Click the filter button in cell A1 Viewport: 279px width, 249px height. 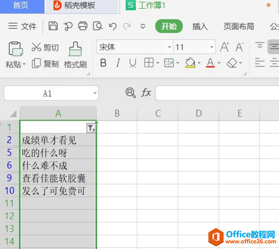click(91, 128)
